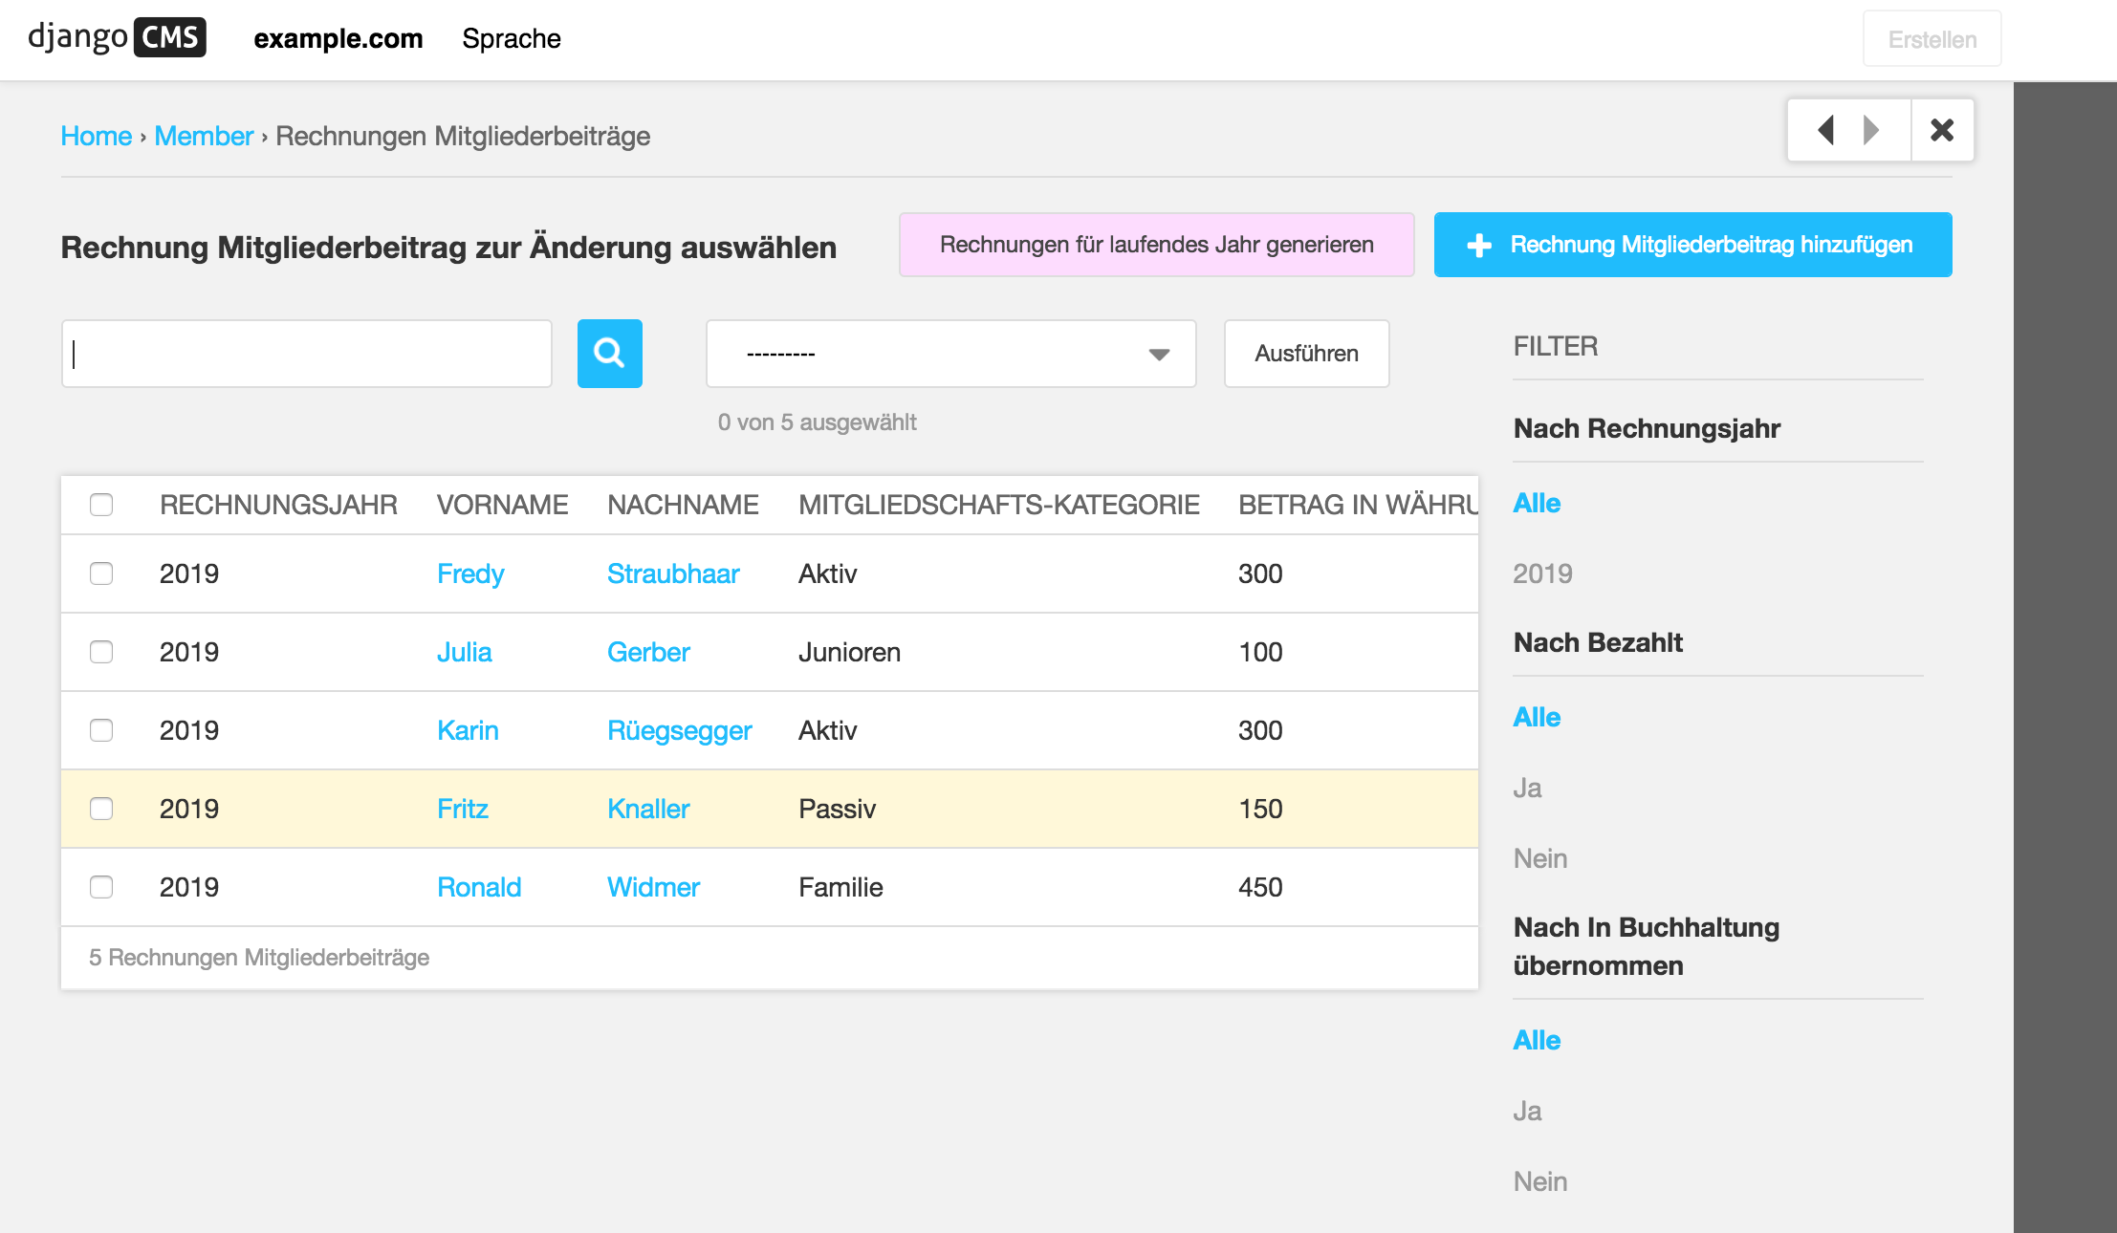This screenshot has height=1233, width=2117.
Task: Filter by year 2019
Action: point(1542,573)
